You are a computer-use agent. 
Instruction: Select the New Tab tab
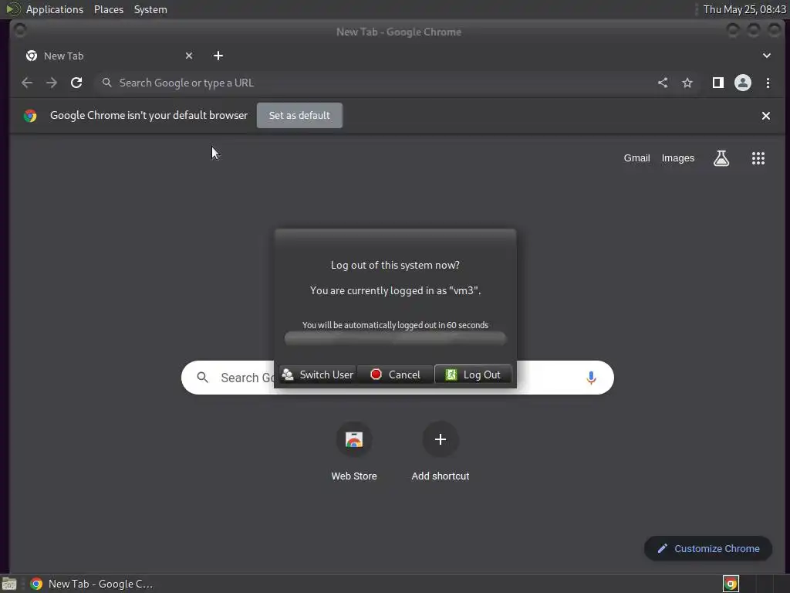(108, 56)
